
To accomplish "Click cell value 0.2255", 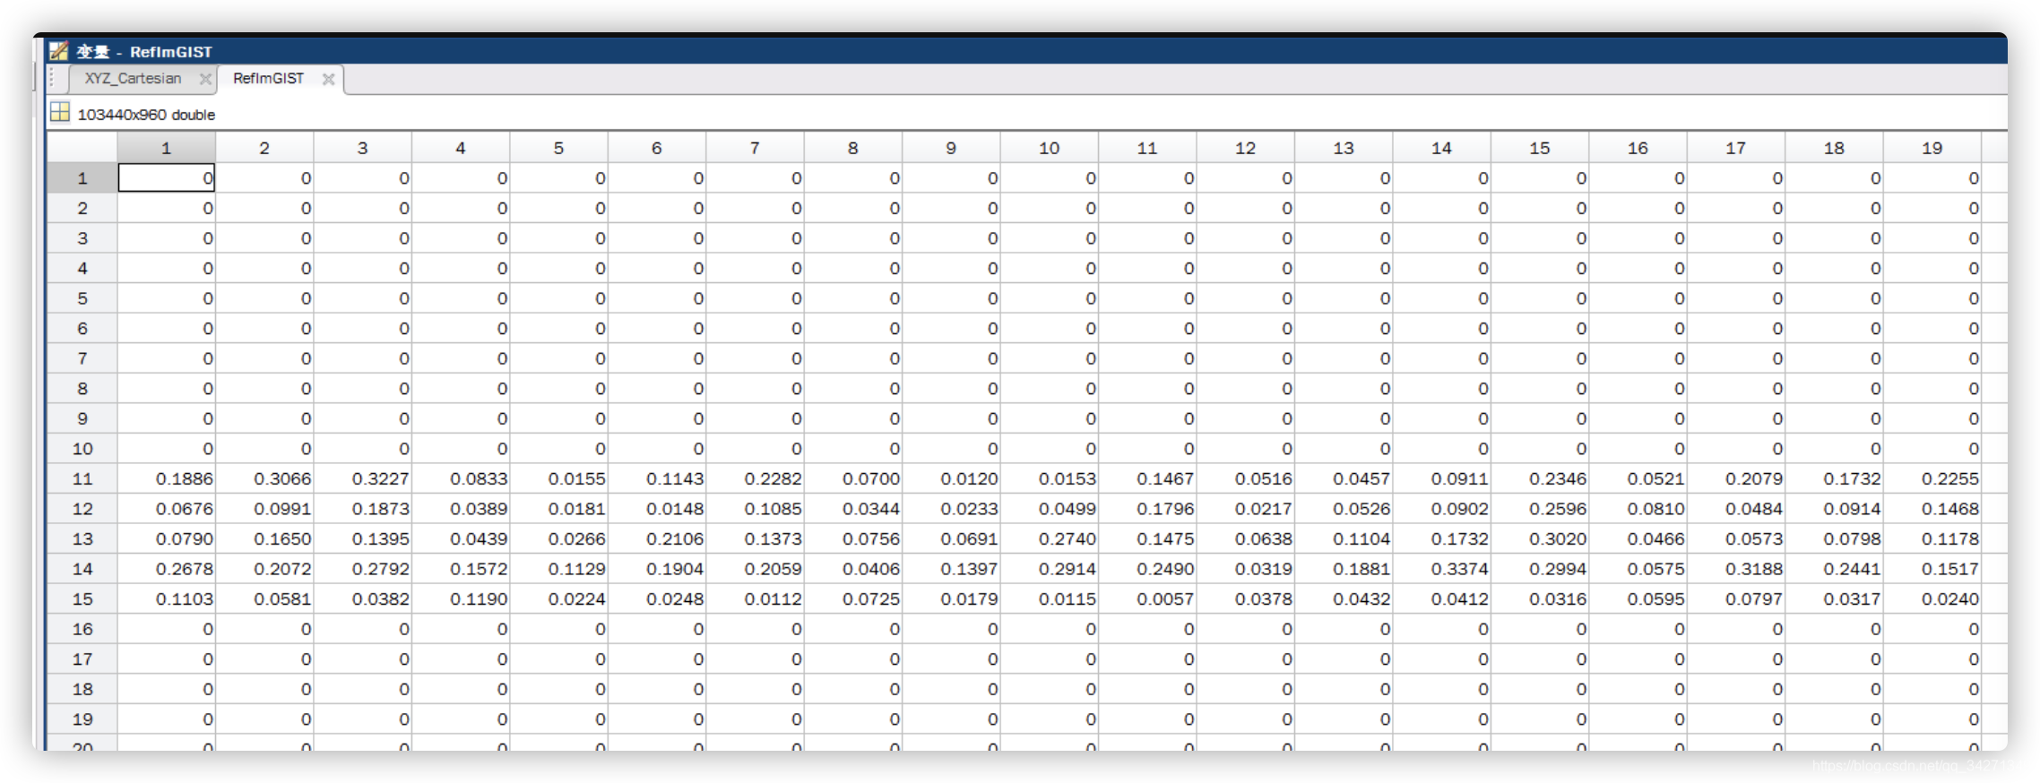I will [1949, 478].
